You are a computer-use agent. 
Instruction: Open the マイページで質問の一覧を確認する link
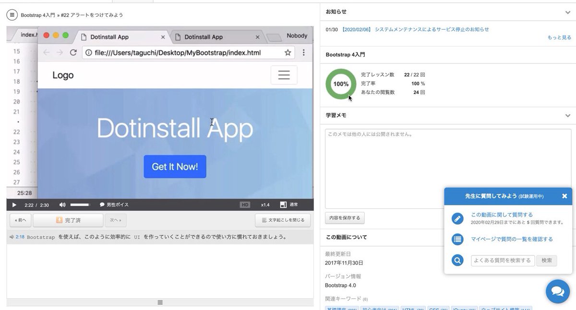click(x=512, y=239)
